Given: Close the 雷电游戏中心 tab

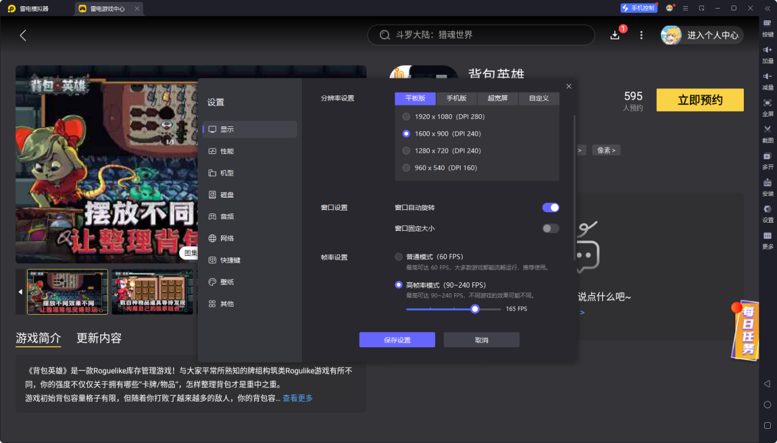Looking at the screenshot, I should point(137,9).
